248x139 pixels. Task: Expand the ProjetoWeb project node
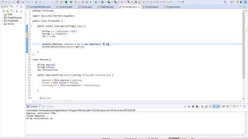2,21
